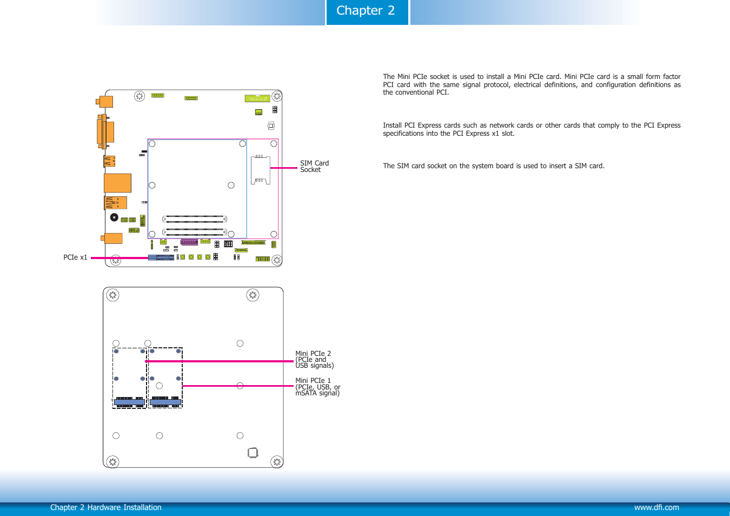Click the orange DB connector on left edge
Screen dimensions: 730x516
pos(105,131)
